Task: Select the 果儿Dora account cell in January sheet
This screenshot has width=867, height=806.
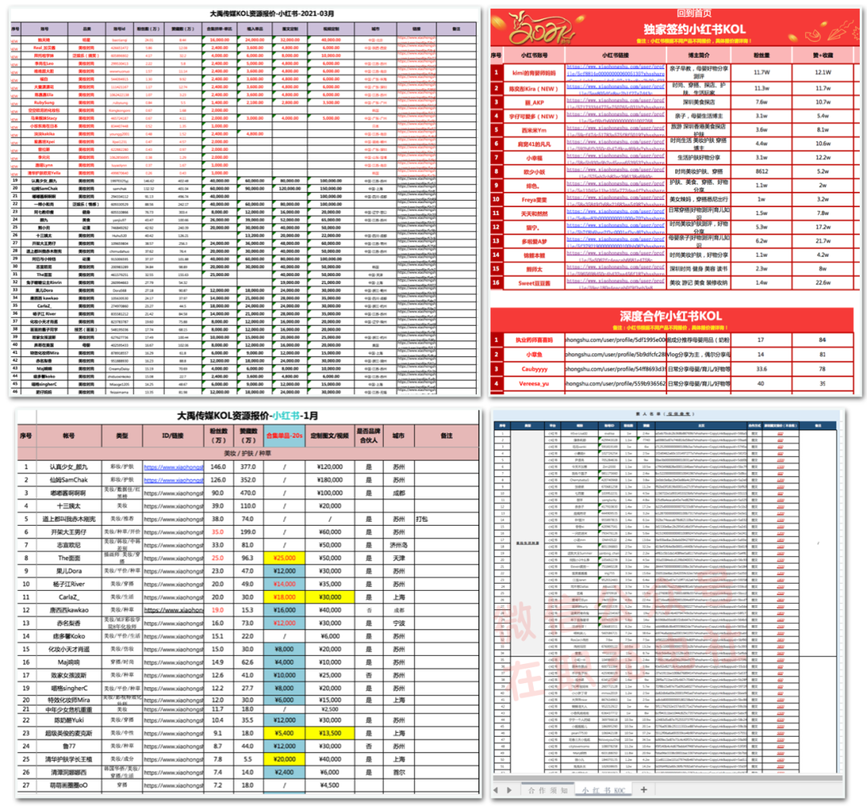Action: pos(68,571)
